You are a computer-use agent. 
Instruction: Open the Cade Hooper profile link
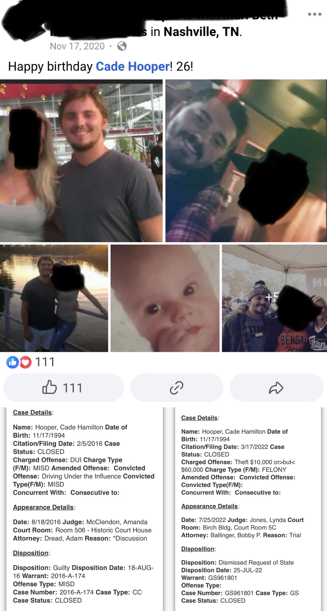[x=133, y=66]
